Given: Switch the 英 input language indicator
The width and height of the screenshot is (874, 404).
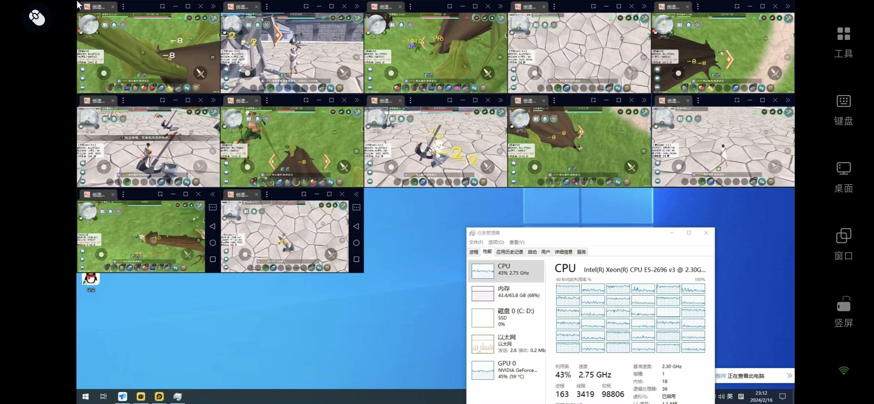Looking at the screenshot, I should 730,396.
